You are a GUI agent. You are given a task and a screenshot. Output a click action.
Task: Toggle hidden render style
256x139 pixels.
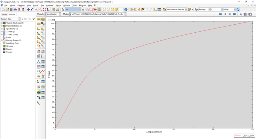[108, 10]
